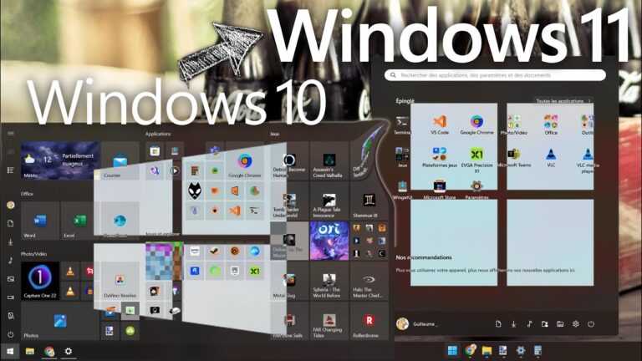Open Word tile in the Office group
Image resolution: width=642 pixels, height=361 pixels.
40,221
